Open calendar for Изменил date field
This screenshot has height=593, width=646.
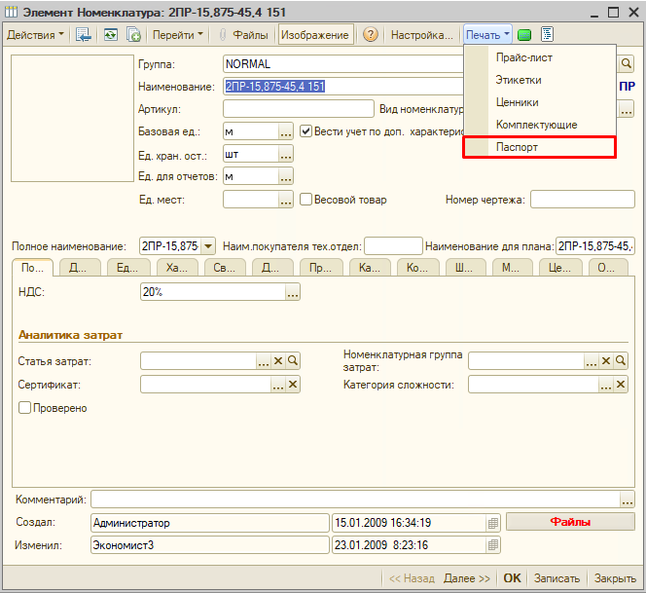tap(492, 545)
